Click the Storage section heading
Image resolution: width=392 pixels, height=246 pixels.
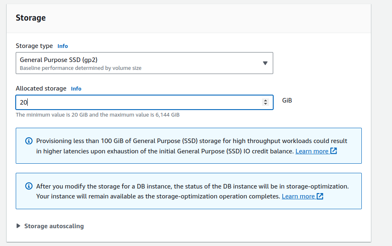click(x=31, y=18)
